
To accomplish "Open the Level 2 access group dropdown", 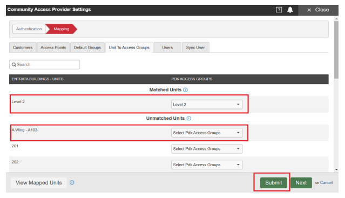I will (x=207, y=104).
